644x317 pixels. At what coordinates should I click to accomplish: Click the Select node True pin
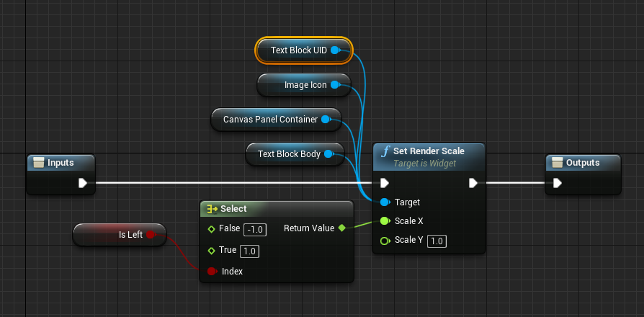coord(212,251)
